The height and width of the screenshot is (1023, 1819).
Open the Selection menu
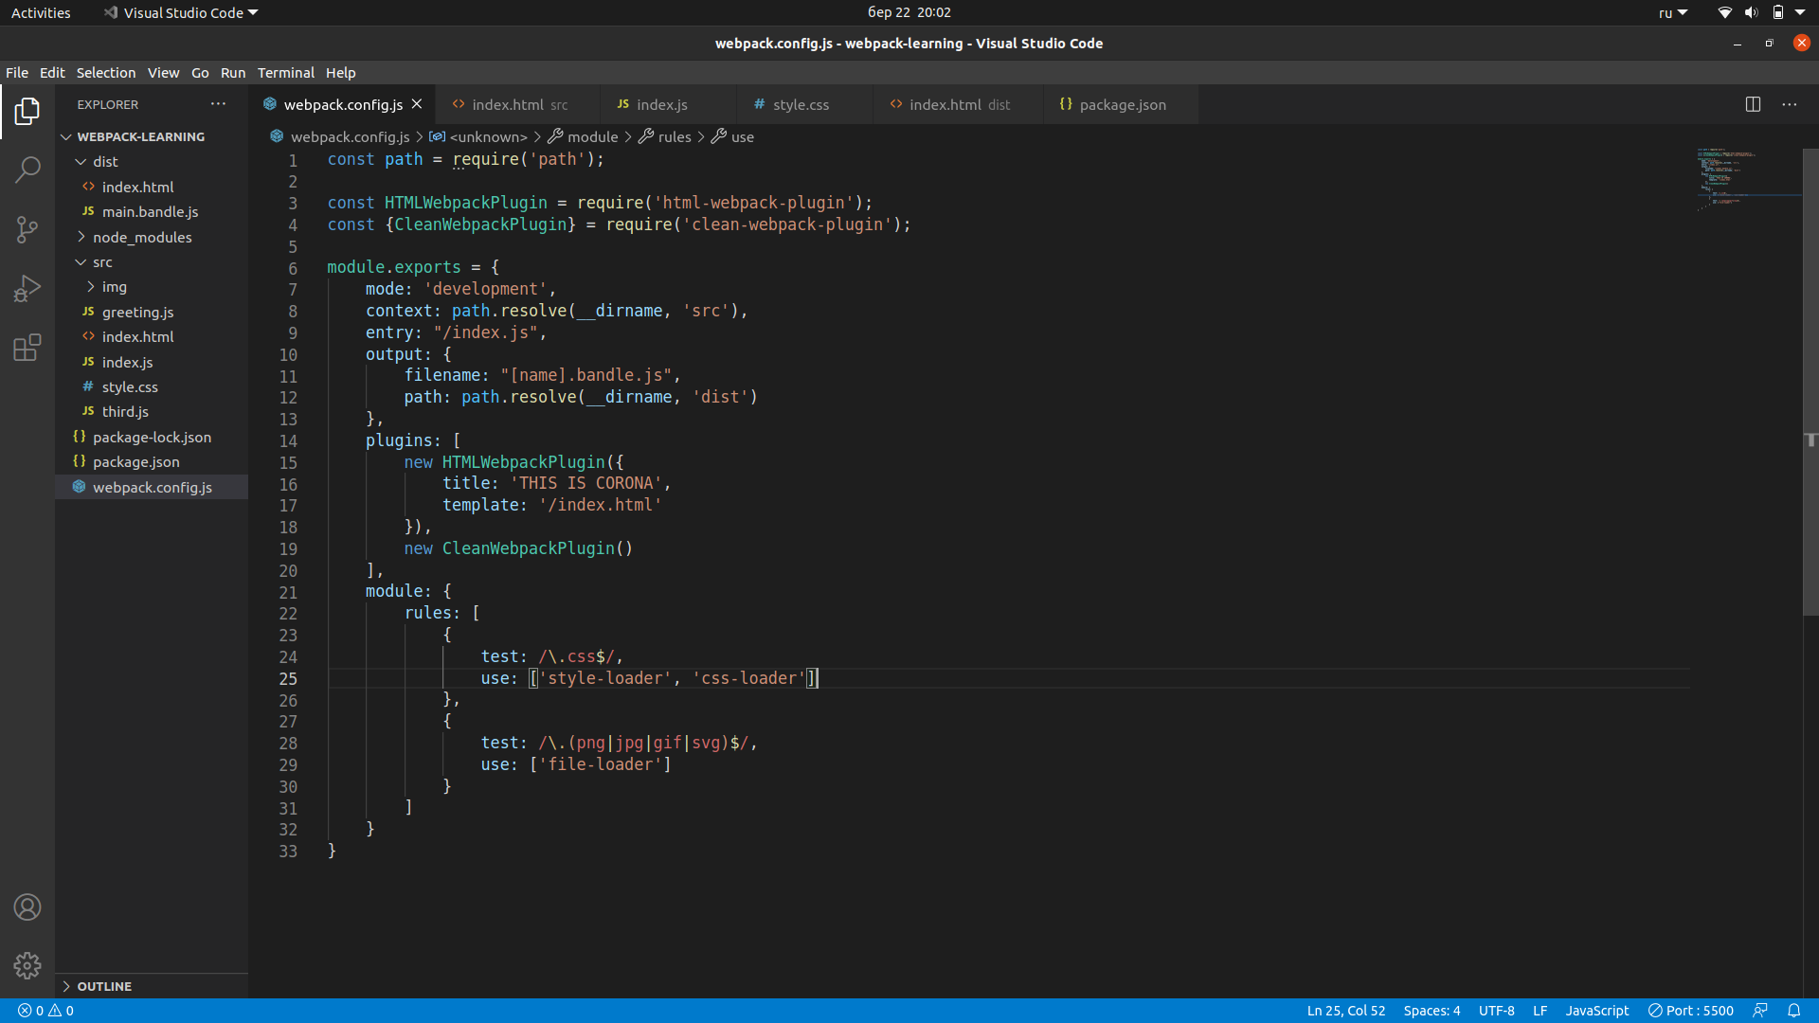pos(106,73)
